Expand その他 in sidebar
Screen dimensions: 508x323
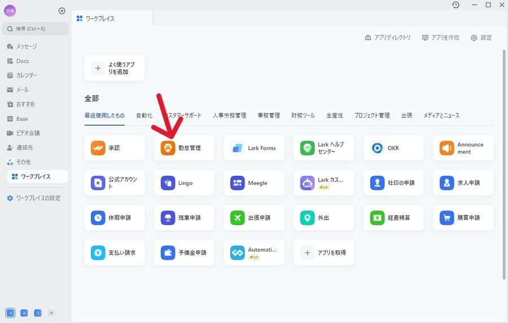coord(36,162)
